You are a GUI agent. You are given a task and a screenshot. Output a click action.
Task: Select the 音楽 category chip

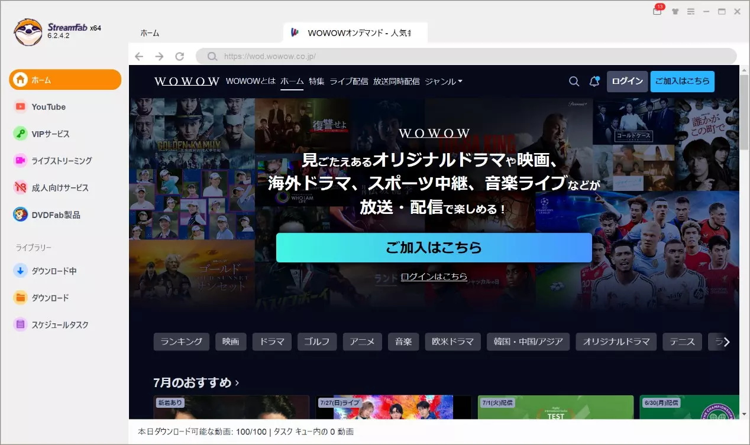coord(403,342)
